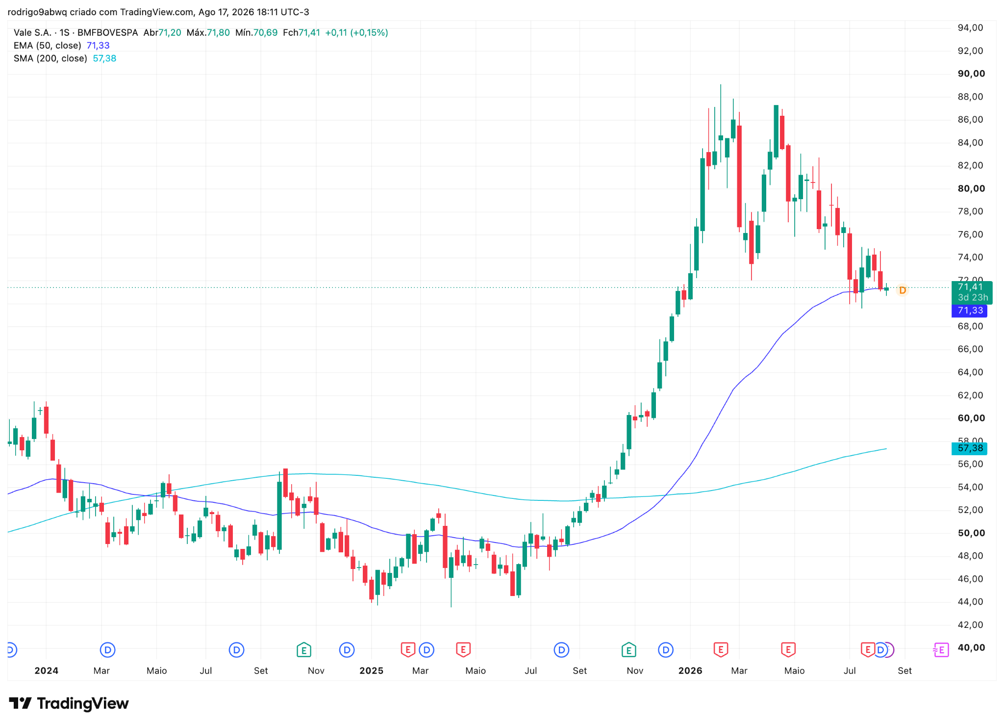Open dividend marker between Jul and Set 2024
Image resolution: width=1004 pixels, height=726 pixels.
click(236, 650)
